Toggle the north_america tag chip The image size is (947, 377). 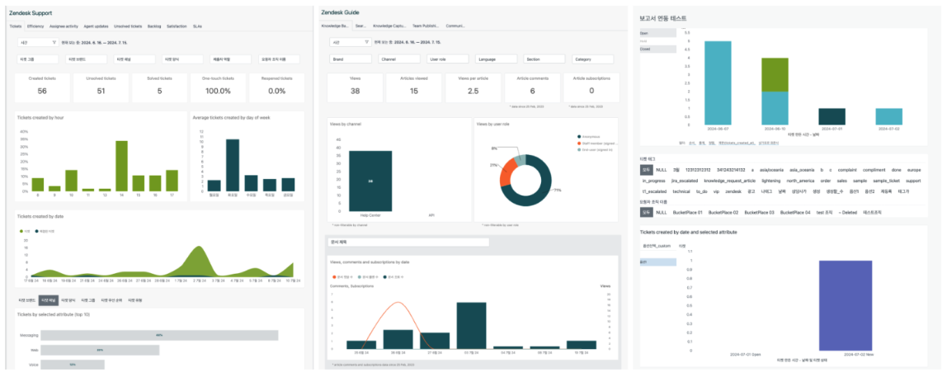coord(800,181)
